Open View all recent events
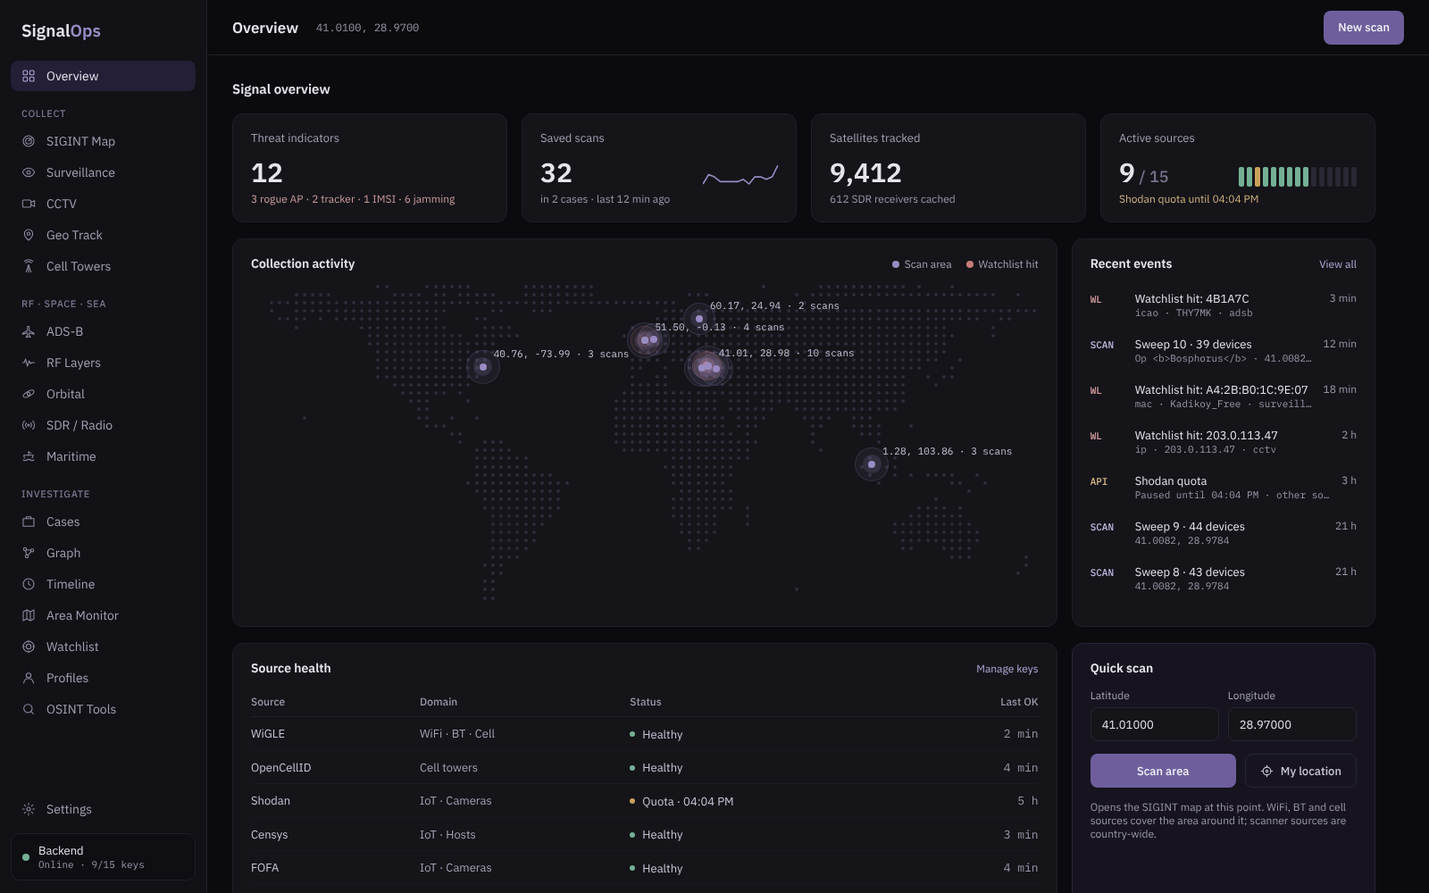Image resolution: width=1429 pixels, height=893 pixels. 1338,264
